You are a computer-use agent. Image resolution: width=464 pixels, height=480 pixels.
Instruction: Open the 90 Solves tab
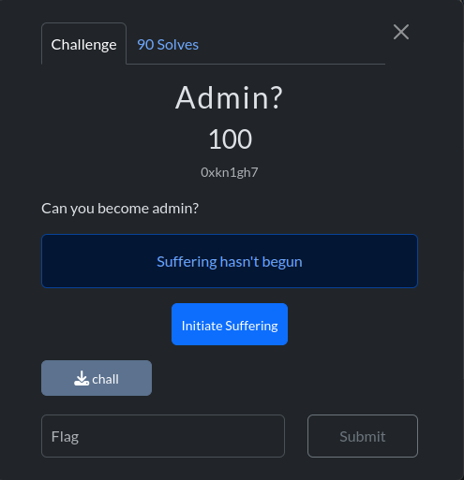(x=168, y=45)
